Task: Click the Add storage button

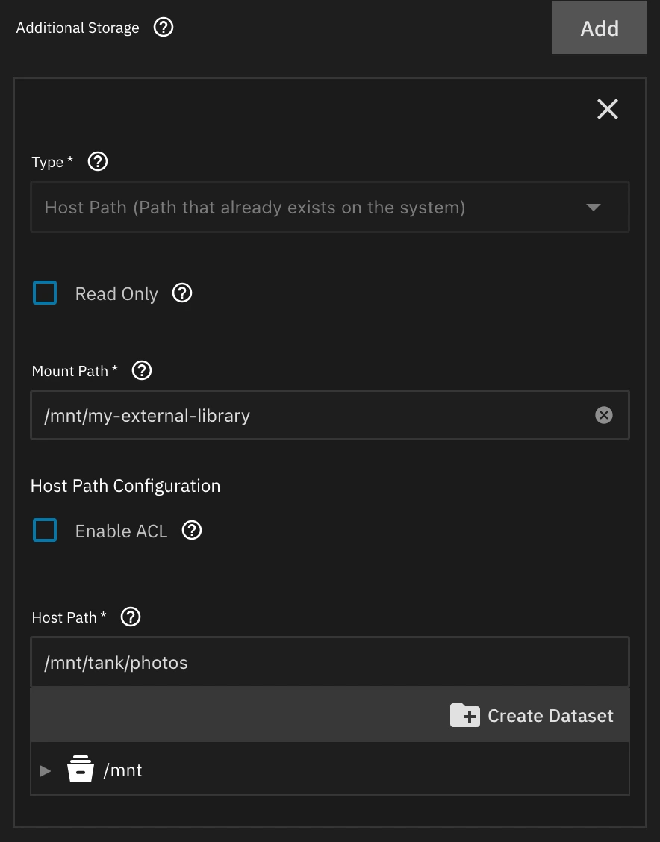Action: pos(599,28)
